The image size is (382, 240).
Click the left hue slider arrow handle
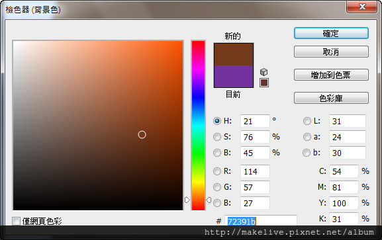(187, 200)
